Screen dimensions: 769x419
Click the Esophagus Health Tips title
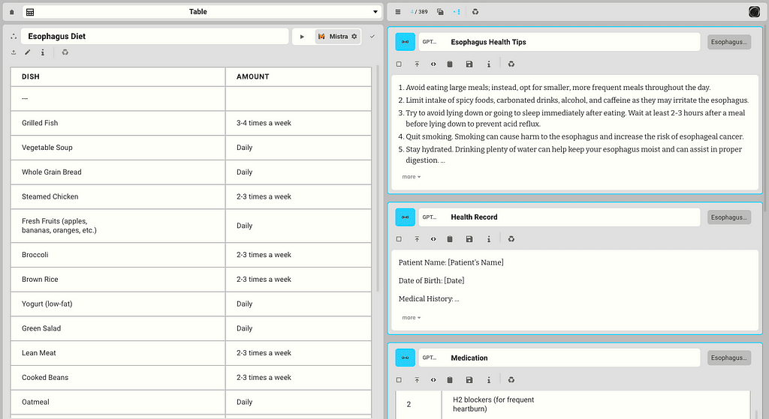tap(488, 42)
